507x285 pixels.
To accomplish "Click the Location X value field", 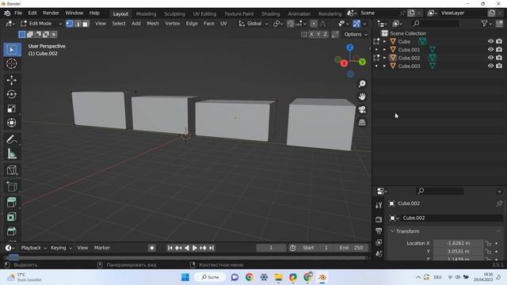I will 458,243.
